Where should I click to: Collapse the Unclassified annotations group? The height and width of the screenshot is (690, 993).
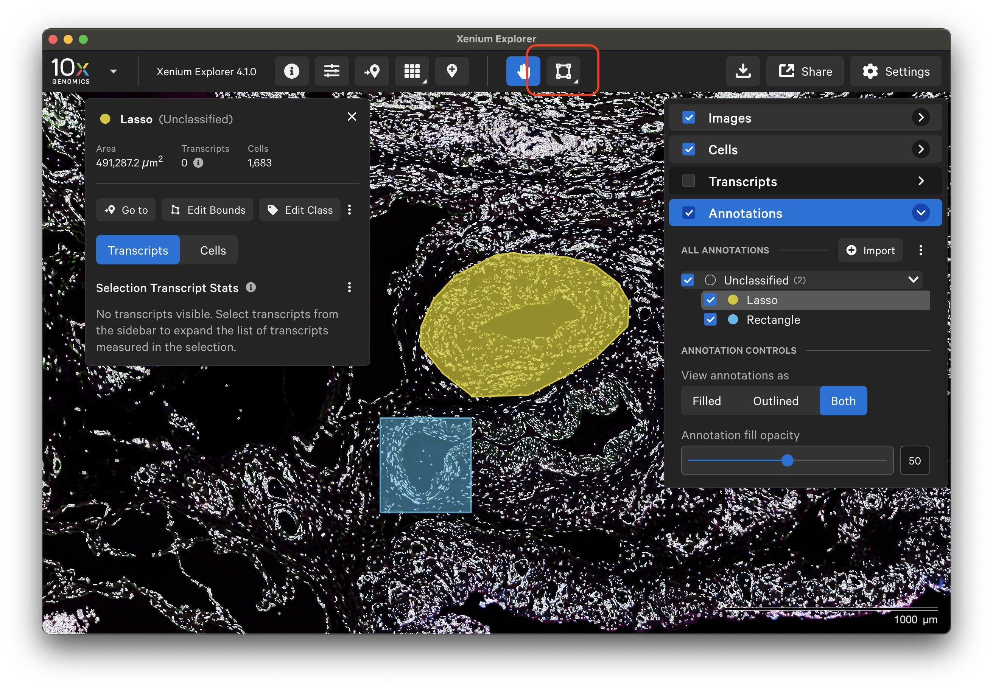pyautogui.click(x=914, y=280)
